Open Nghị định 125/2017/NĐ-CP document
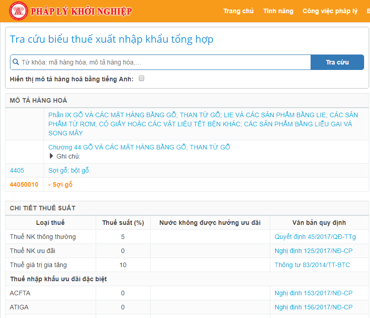 (x=313, y=251)
